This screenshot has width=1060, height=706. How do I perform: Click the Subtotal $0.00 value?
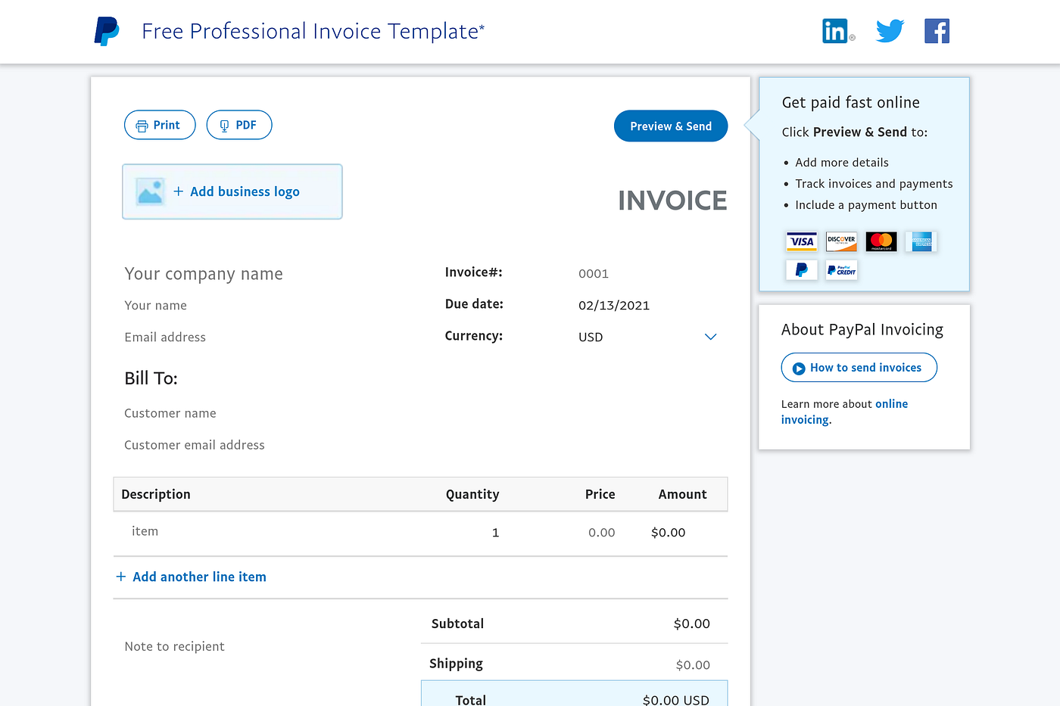tap(692, 624)
